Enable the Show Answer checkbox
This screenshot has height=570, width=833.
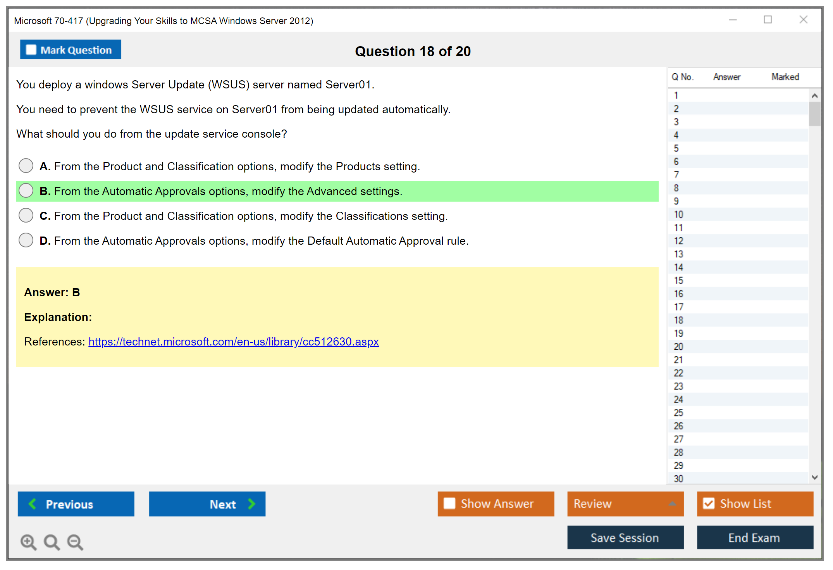click(x=449, y=503)
